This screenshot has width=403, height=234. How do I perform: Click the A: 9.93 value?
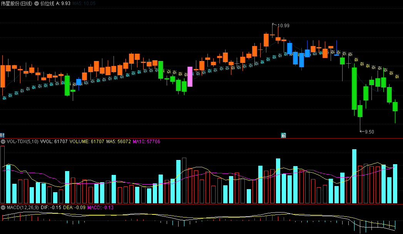[63, 3]
